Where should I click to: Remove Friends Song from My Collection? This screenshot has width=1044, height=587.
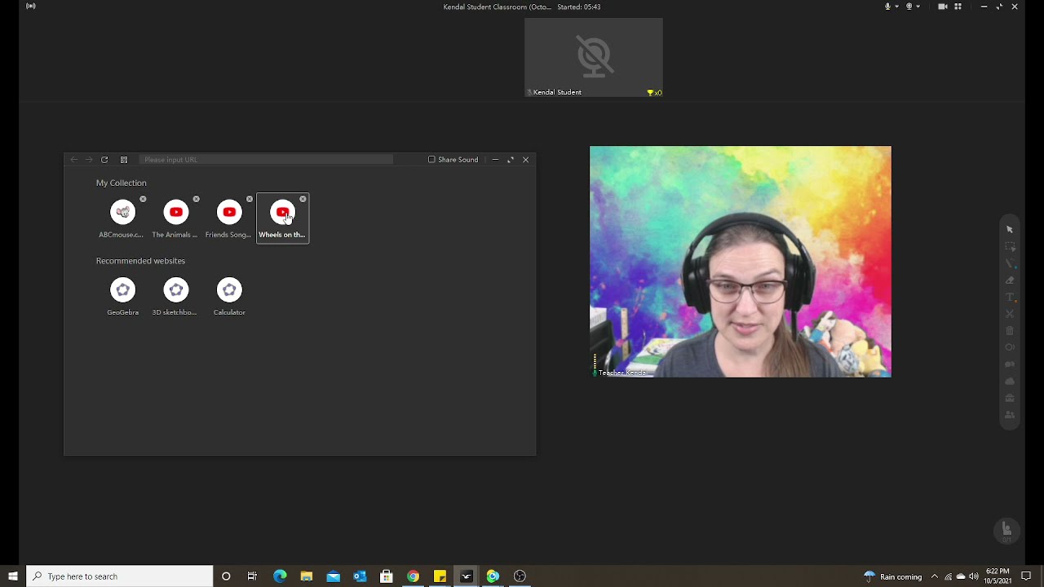pyautogui.click(x=250, y=199)
